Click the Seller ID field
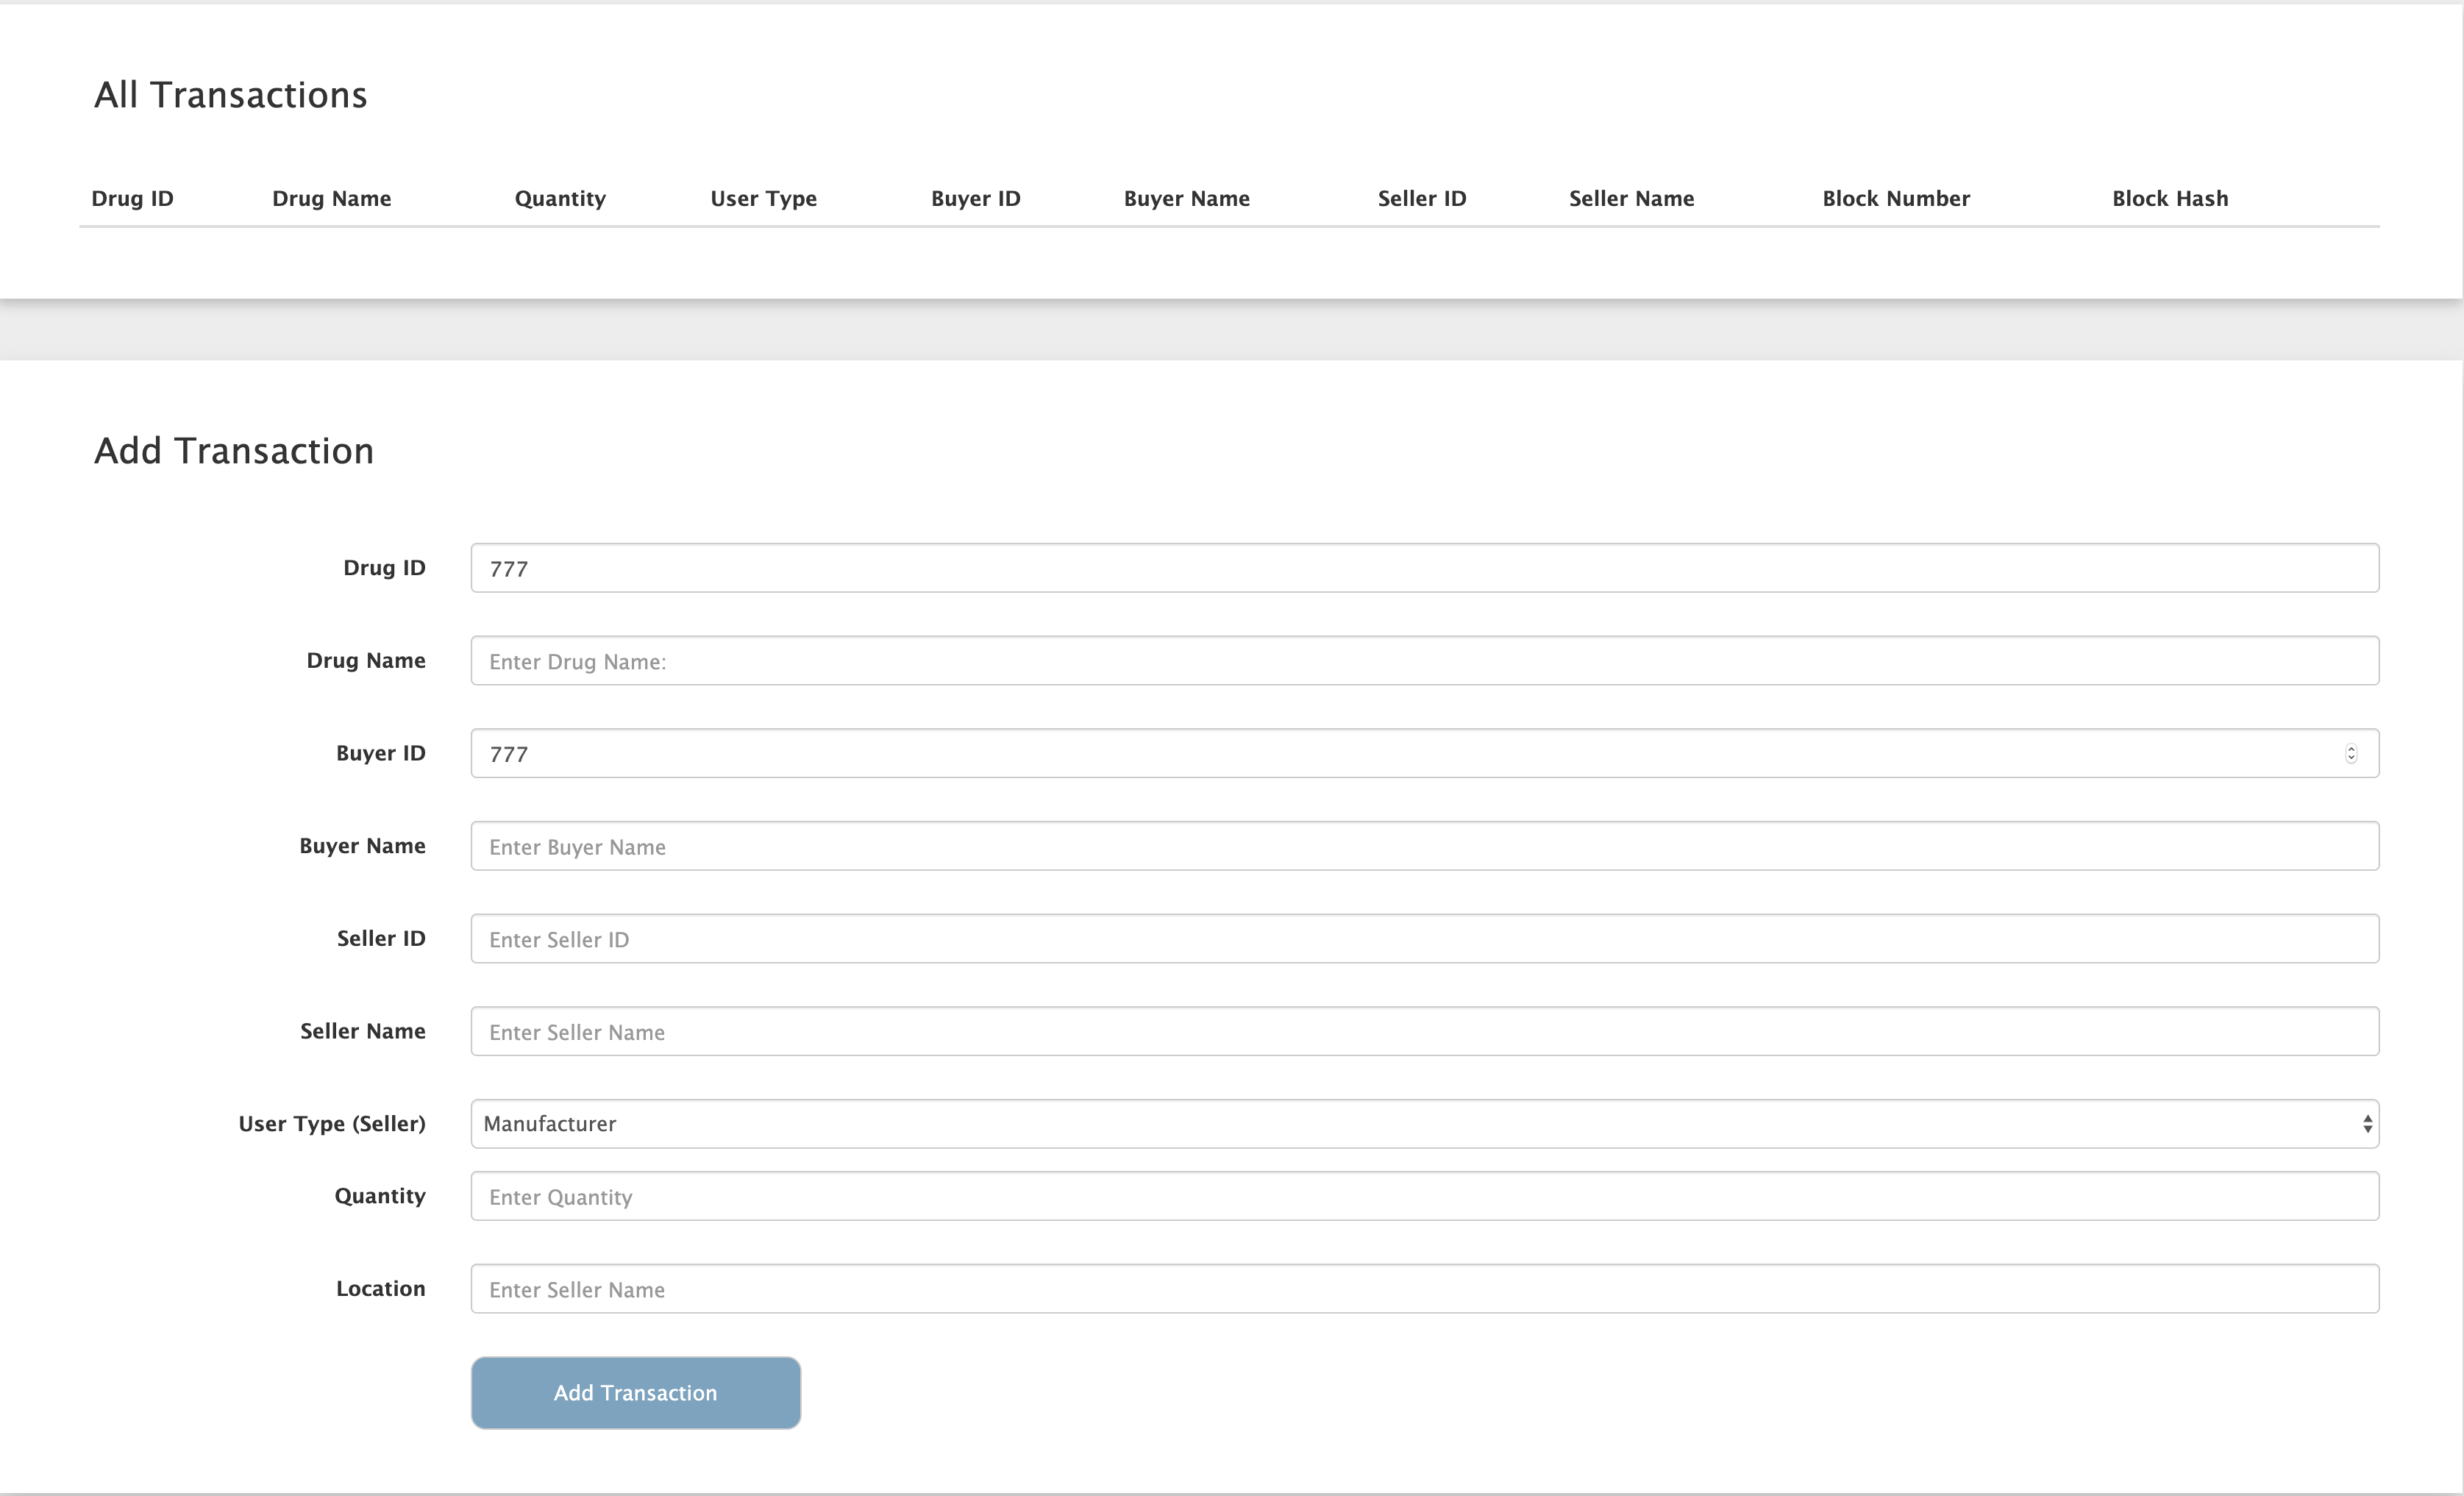 pos(1424,939)
